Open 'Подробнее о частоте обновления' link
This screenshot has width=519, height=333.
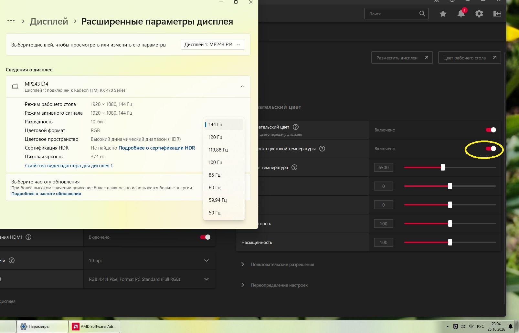coord(46,194)
